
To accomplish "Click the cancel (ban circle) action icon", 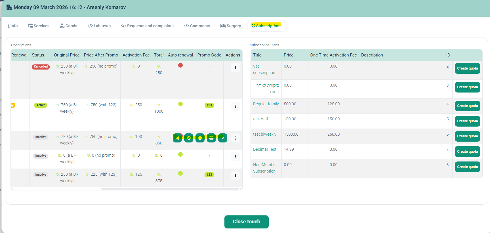I will [x=189, y=138].
